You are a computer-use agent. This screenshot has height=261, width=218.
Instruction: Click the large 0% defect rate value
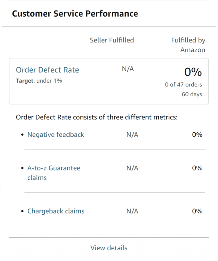point(193,73)
